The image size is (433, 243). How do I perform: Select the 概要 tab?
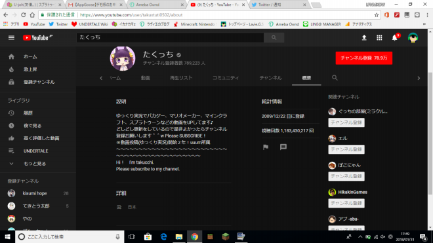pos(306,78)
